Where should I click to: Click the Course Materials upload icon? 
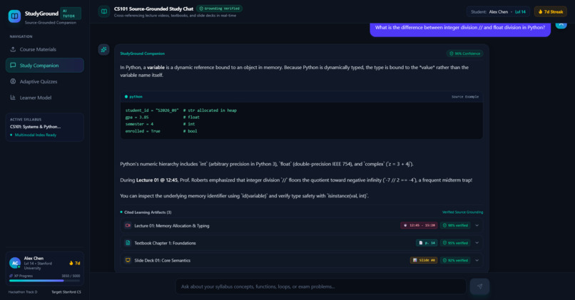(13, 49)
